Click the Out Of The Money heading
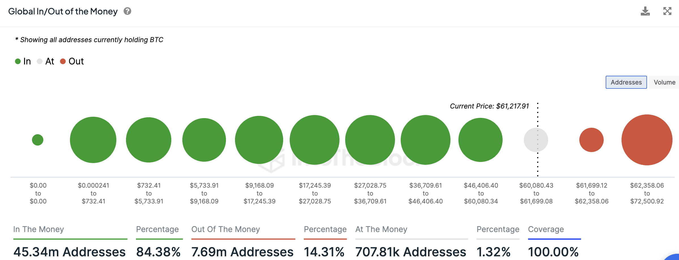 coord(226,229)
